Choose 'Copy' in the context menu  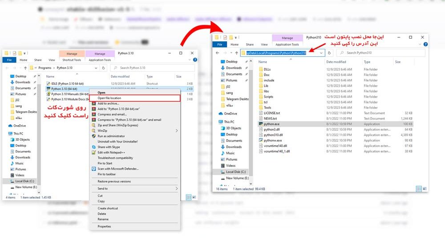(x=101, y=201)
